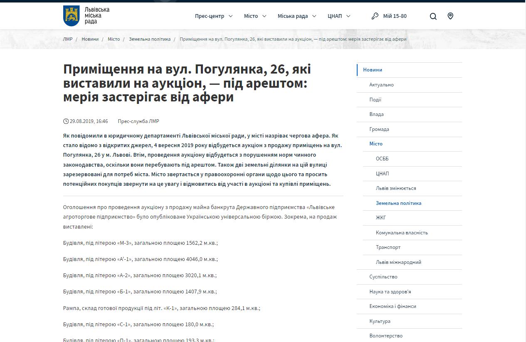Click Новини in the breadcrumb trail
Image resolution: width=526 pixels, height=342 pixels.
90,39
